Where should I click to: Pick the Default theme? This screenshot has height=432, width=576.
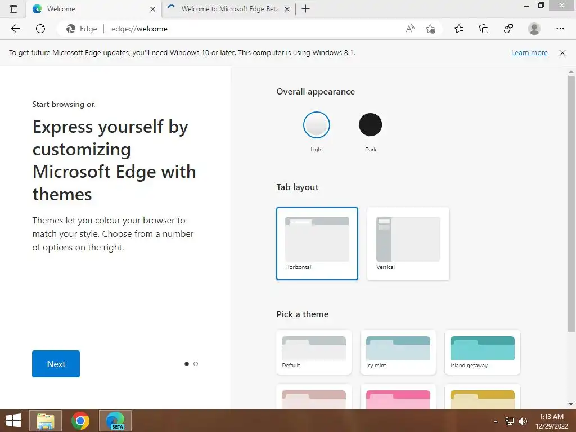coord(314,352)
